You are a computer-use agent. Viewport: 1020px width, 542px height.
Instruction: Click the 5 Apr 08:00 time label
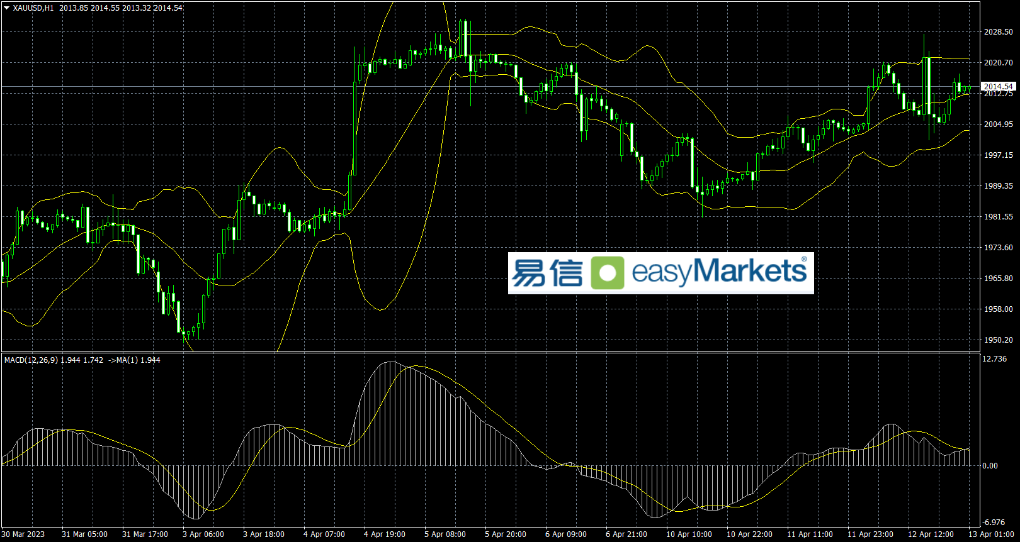point(445,534)
